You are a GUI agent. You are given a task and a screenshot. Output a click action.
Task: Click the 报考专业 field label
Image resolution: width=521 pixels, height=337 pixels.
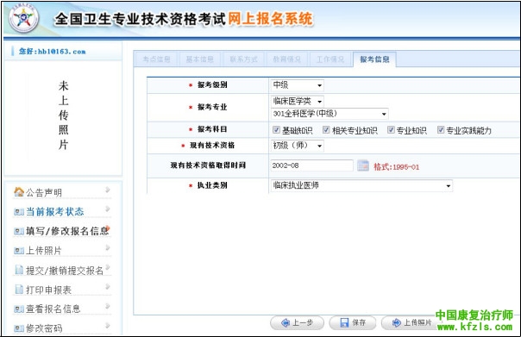pos(212,107)
